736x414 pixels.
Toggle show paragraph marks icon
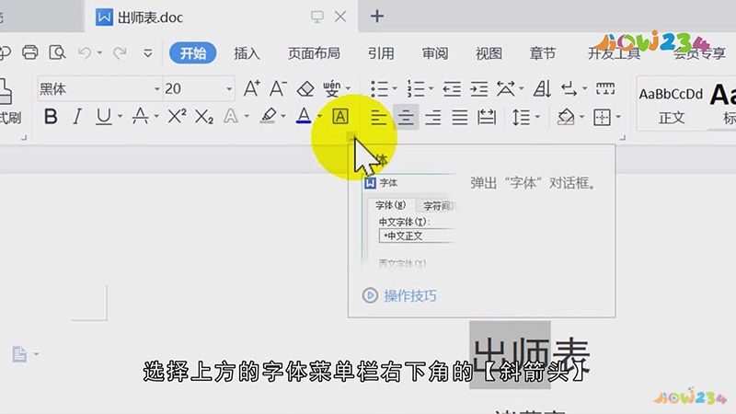569,88
